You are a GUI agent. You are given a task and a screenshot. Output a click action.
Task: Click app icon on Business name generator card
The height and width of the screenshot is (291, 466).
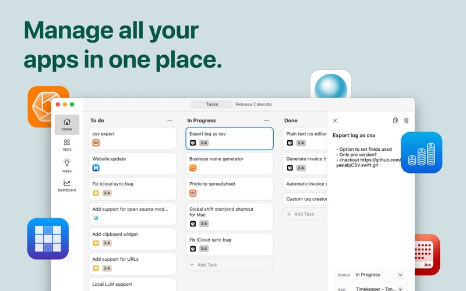point(193,168)
